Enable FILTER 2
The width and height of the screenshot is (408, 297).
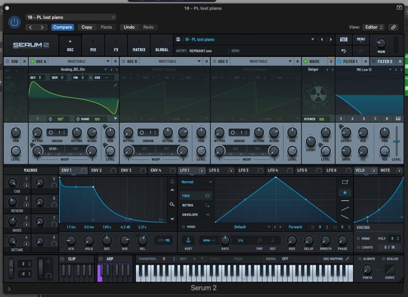374,61
